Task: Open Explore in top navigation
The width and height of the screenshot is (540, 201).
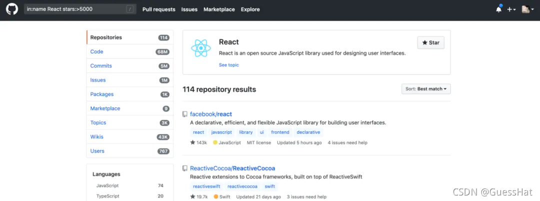Action: point(250,9)
